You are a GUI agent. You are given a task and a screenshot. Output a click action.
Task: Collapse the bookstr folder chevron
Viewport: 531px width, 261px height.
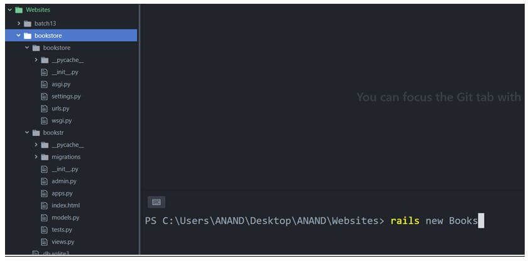tap(27, 133)
